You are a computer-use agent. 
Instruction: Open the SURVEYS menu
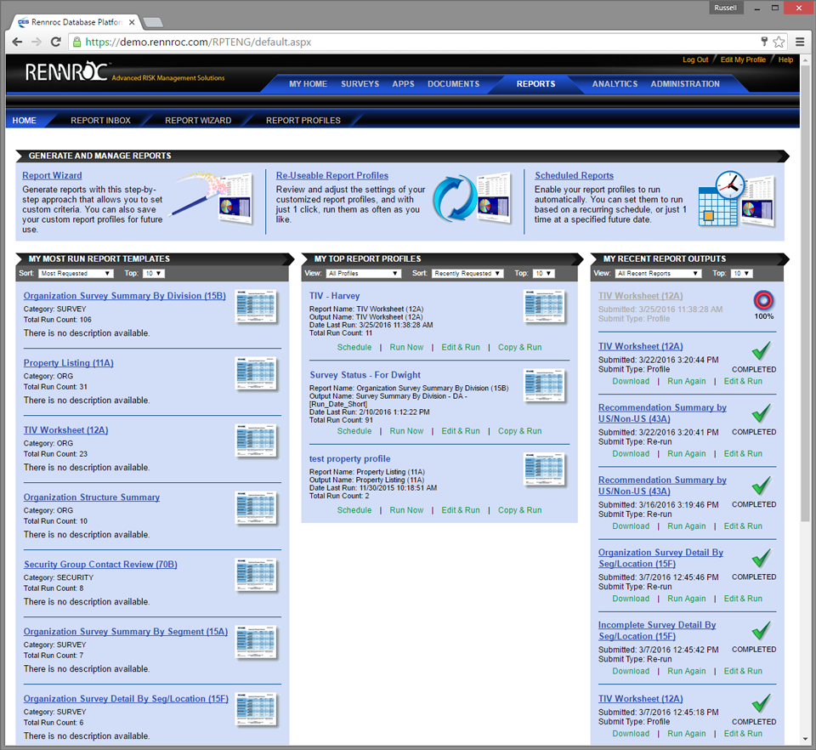point(360,84)
